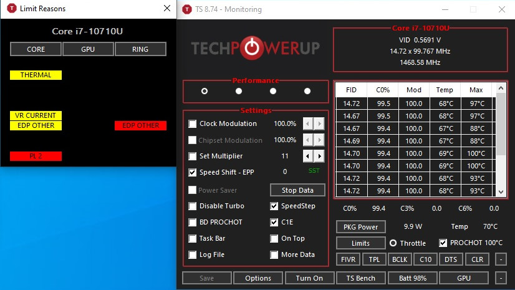Click the Temp column header

pos(445,90)
